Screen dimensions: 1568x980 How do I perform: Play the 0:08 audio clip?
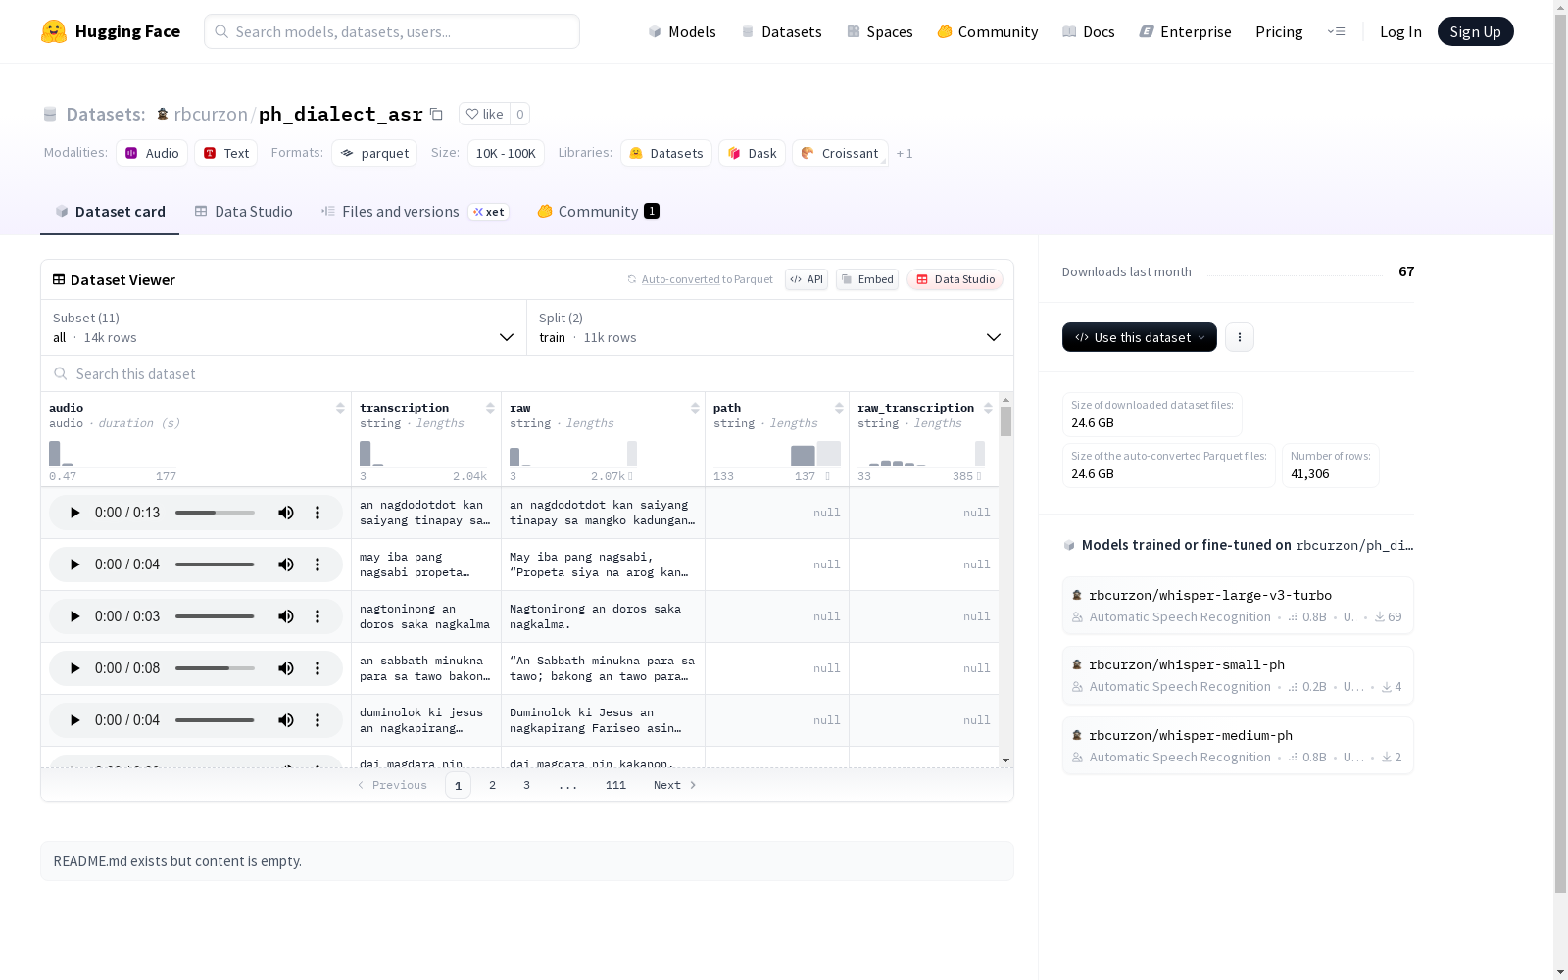[74, 668]
